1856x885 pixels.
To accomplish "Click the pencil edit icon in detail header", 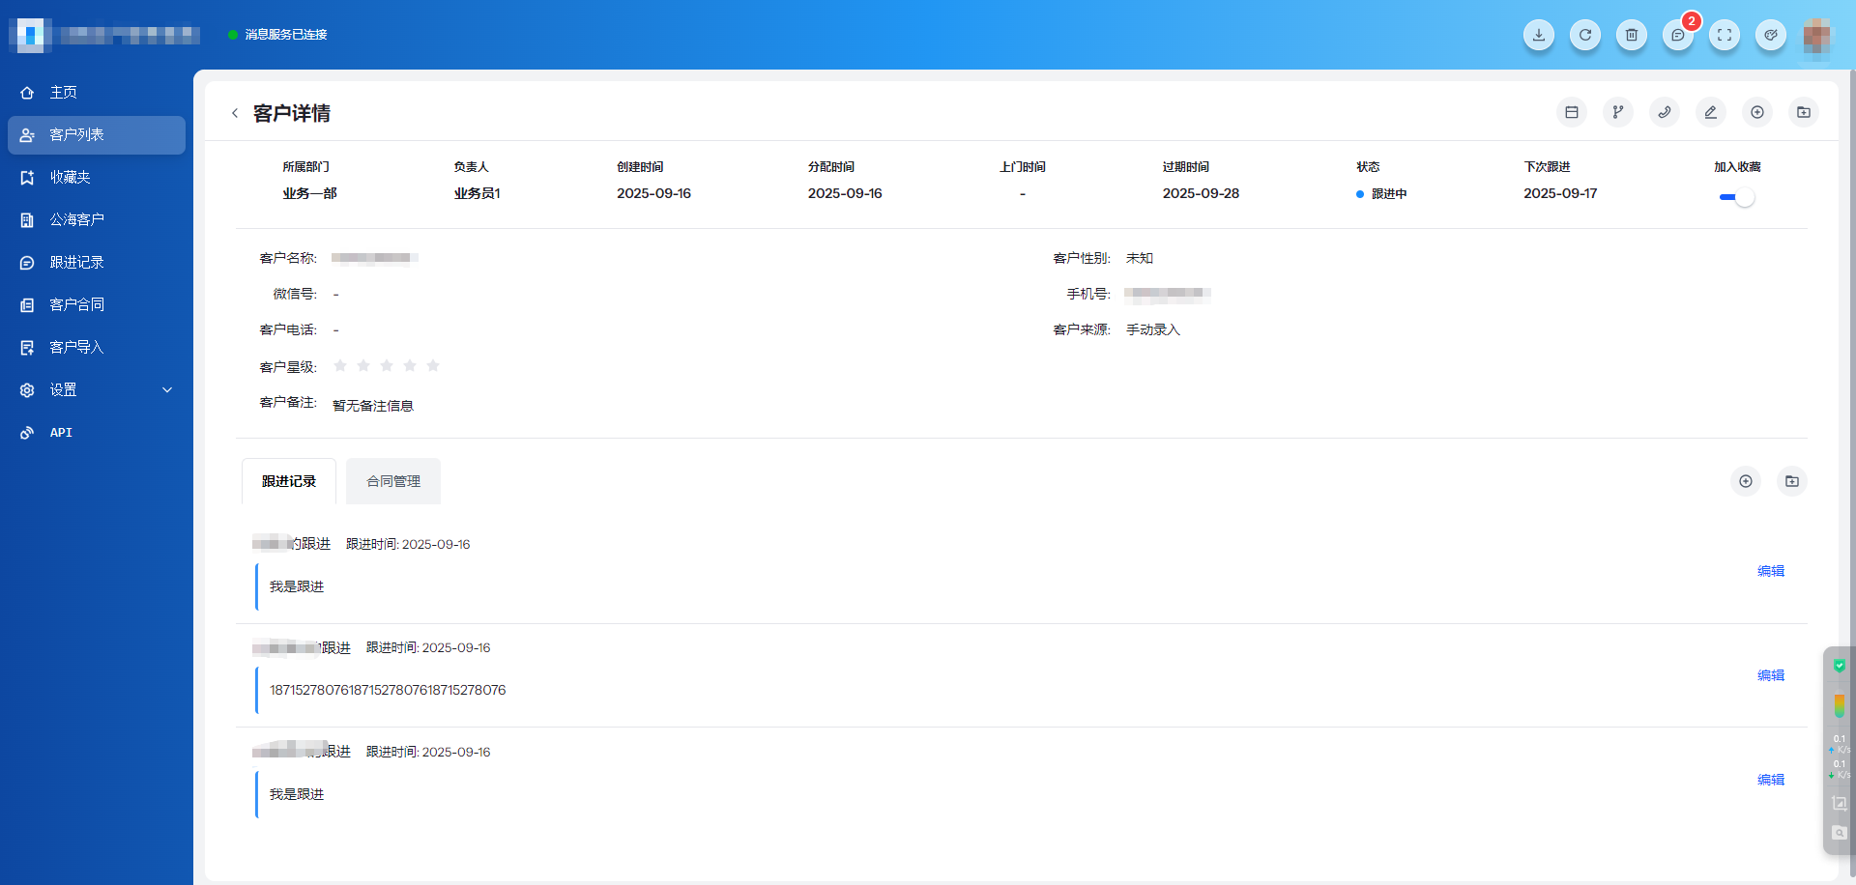I will click(x=1711, y=112).
